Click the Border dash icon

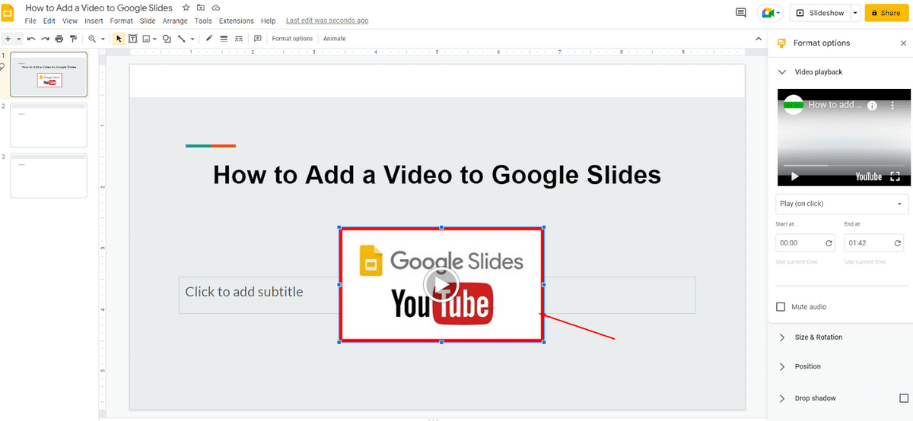[239, 39]
